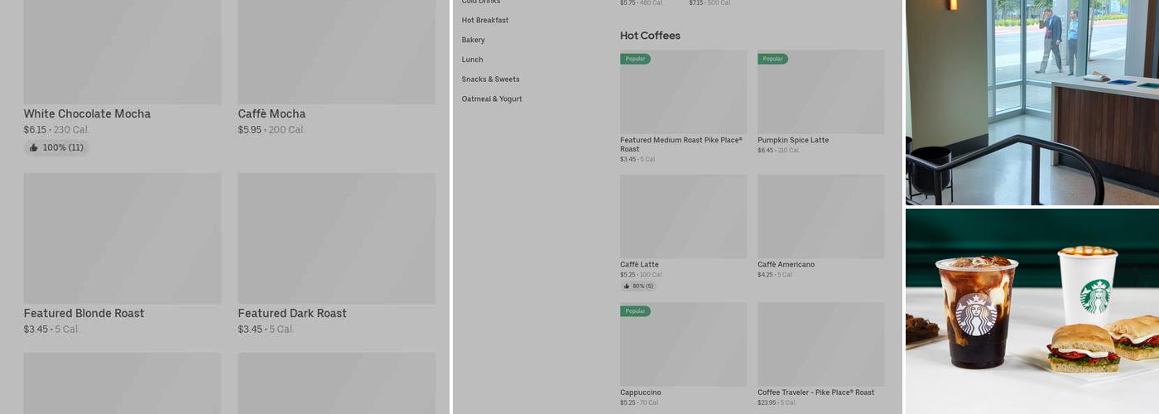Open the Caffè Mocha item image
The width and height of the screenshot is (1159, 414).
337,51
